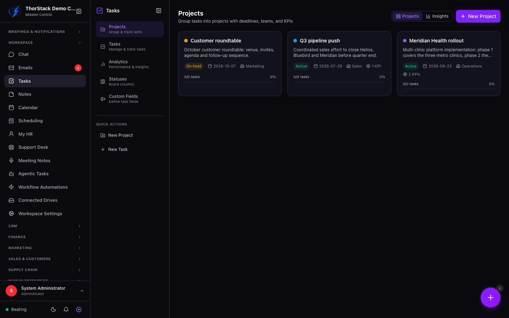
Task: Collapse the Workspace section
Action: click(45, 43)
